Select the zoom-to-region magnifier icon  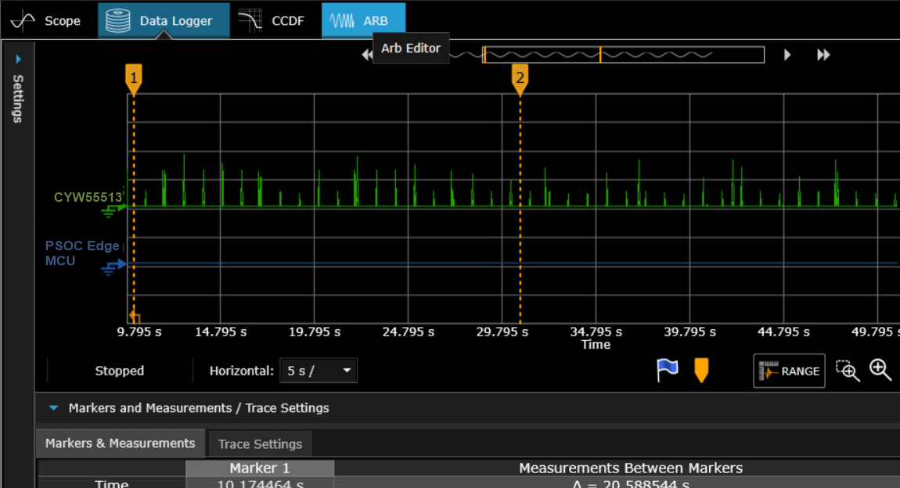(x=847, y=371)
